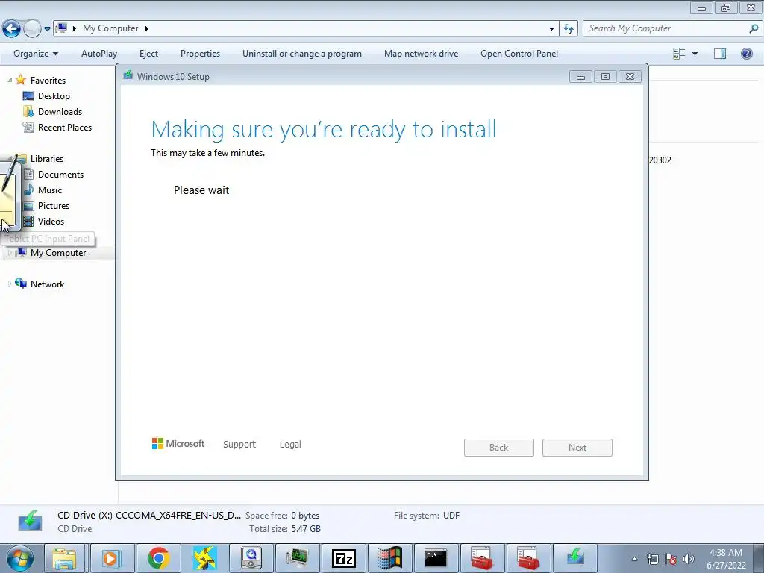Open the recent pages dropdown arrow
The width and height of the screenshot is (764, 573).
[x=47, y=29]
